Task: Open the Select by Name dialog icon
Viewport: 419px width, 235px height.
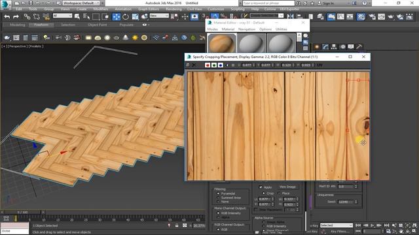Action: pos(86,16)
